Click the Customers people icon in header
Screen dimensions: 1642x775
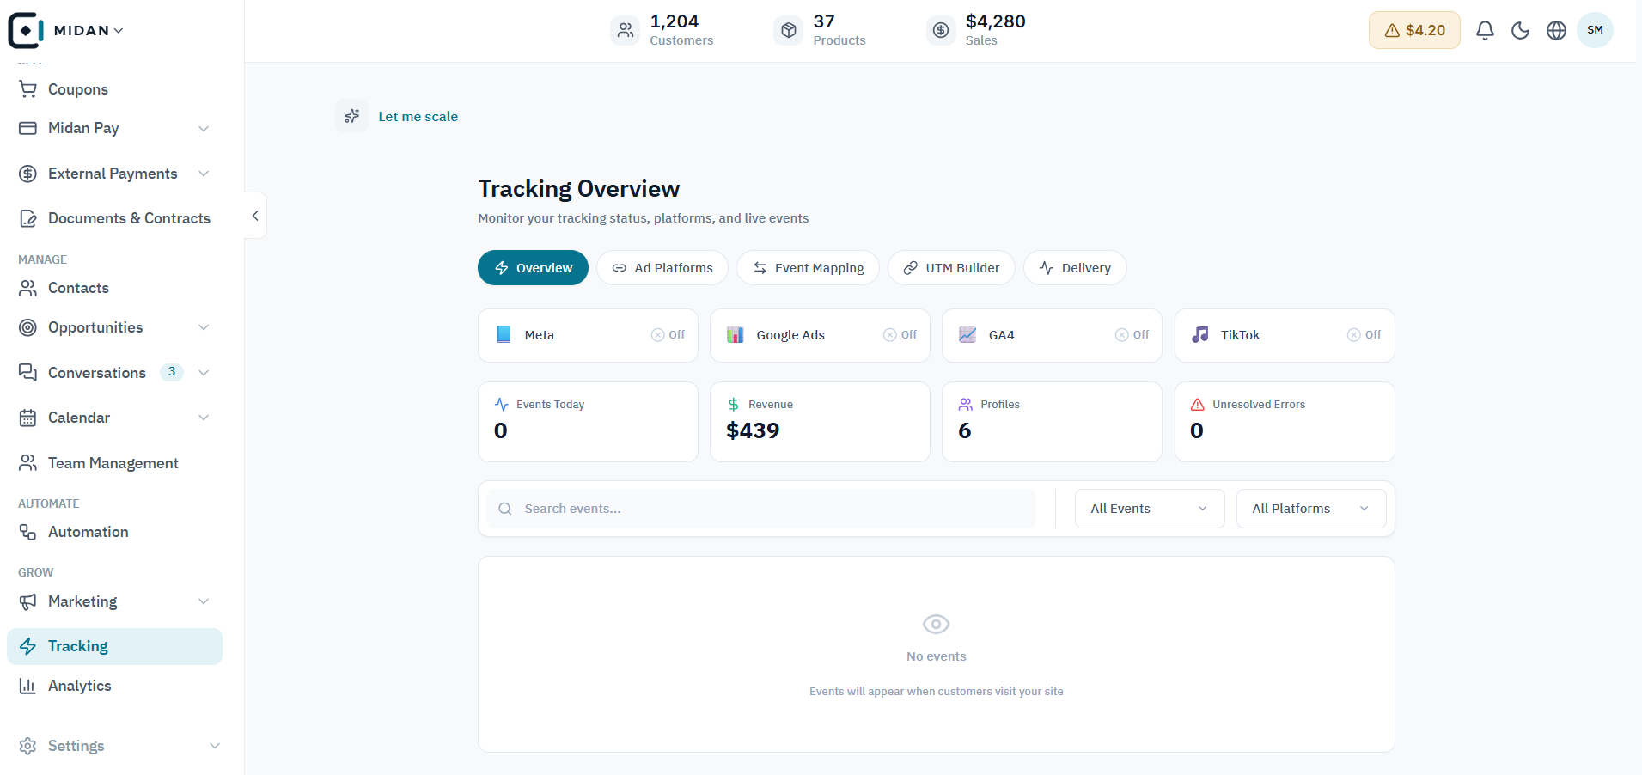coord(626,30)
